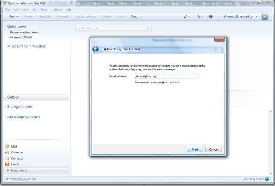Open the Actions menu

(x=56, y=10)
